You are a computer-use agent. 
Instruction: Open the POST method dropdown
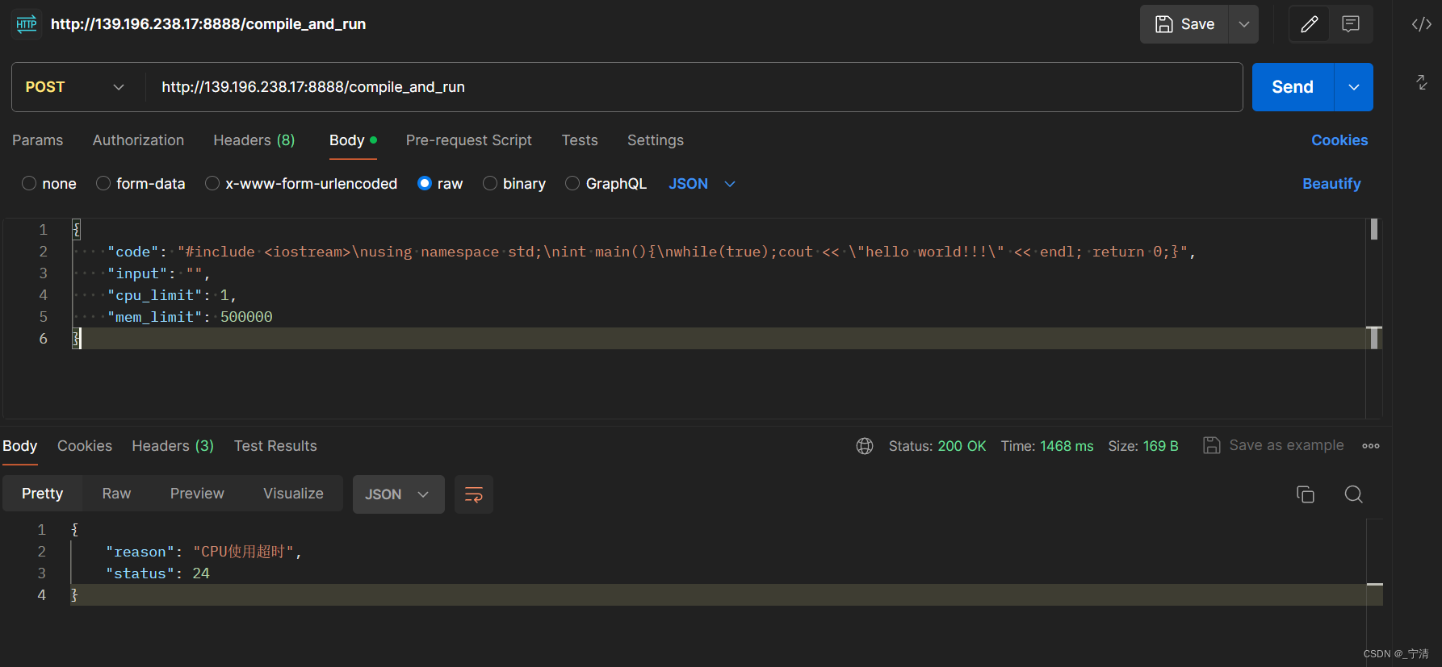click(75, 87)
